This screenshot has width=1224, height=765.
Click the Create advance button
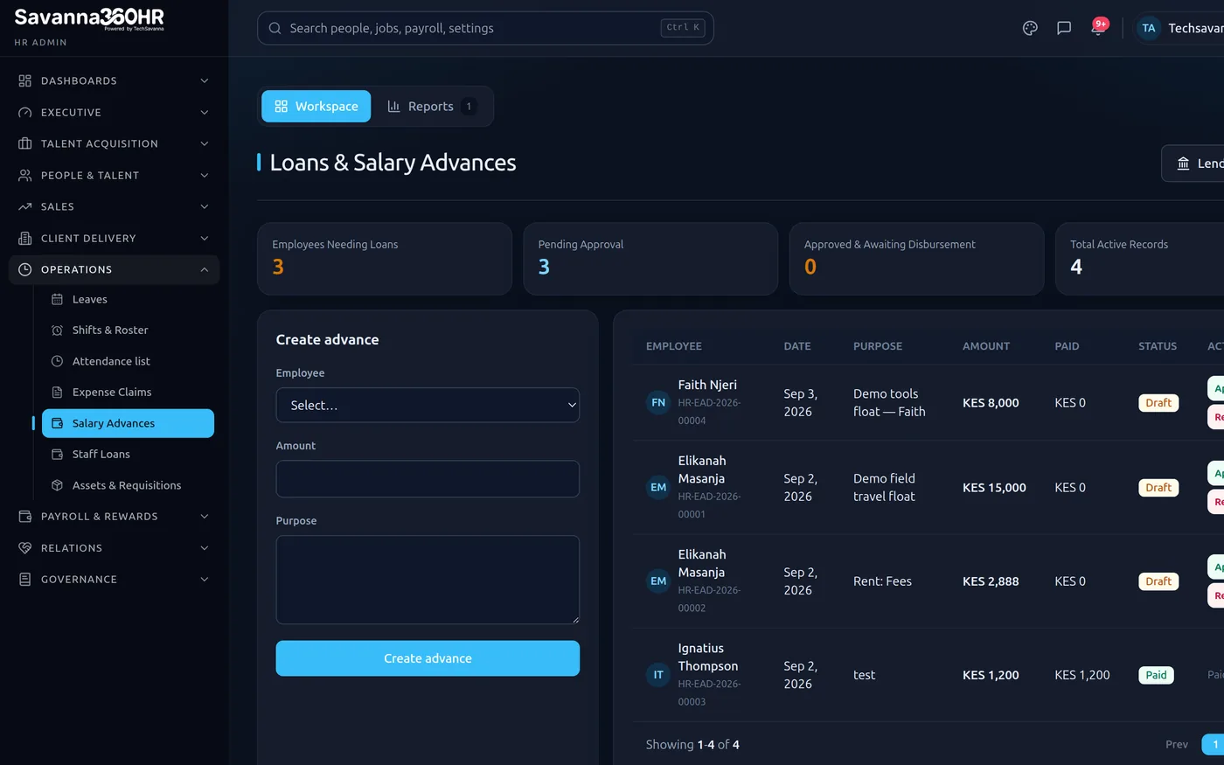[x=428, y=658]
